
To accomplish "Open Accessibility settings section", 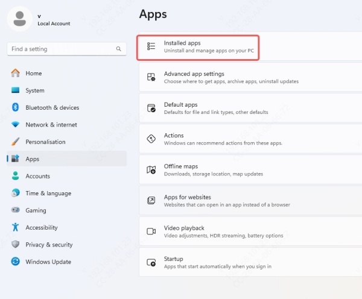I will point(67,227).
